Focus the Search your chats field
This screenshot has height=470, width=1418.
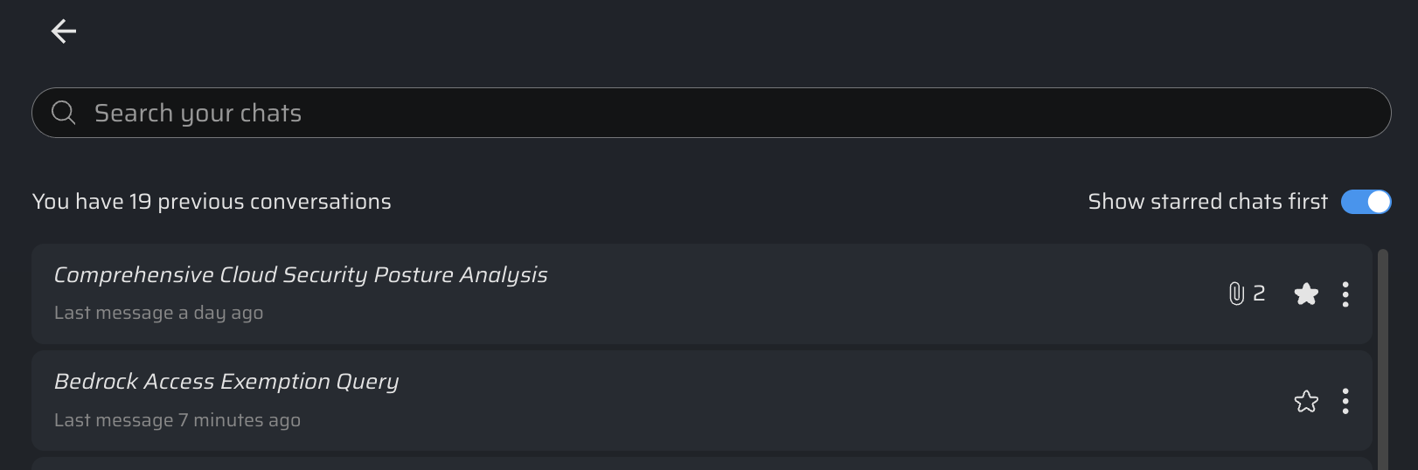click(699, 113)
